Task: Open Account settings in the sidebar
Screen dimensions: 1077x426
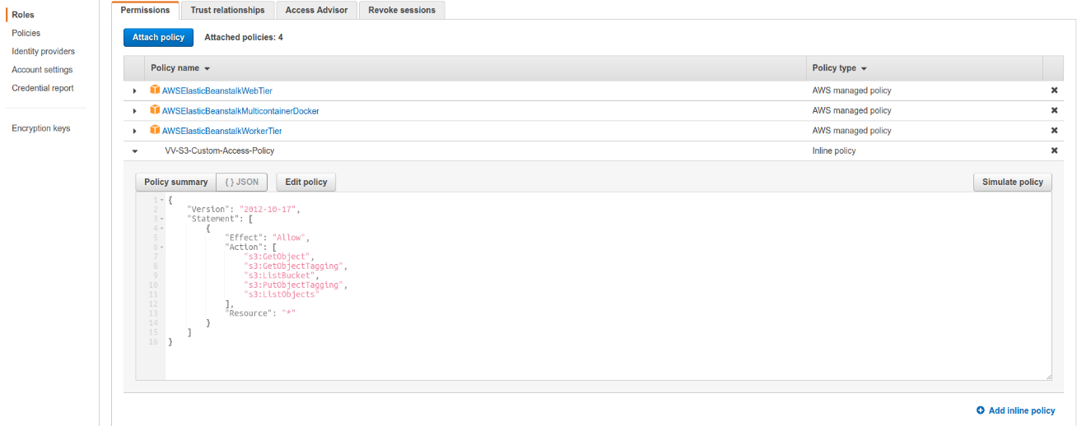Action: (42, 70)
